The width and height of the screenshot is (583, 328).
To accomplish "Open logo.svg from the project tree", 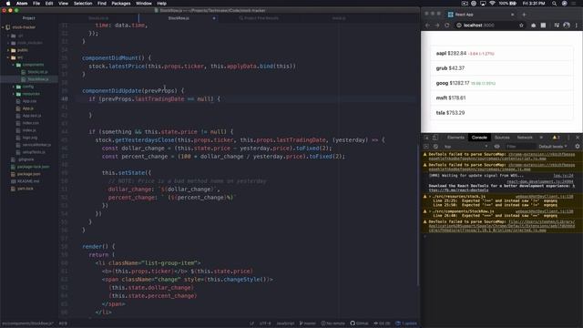I will point(26,138).
